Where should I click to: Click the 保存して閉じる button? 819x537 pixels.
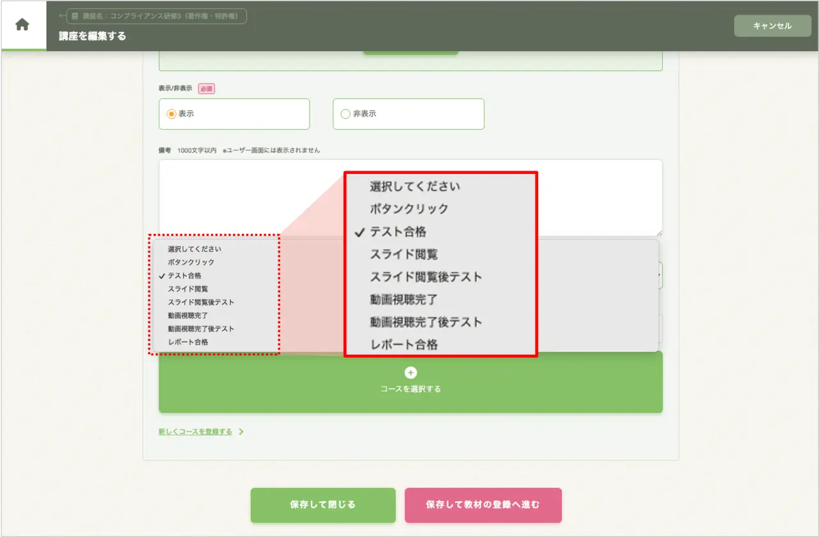tap(322, 505)
